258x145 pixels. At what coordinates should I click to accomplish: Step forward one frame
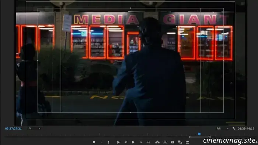[141, 142]
